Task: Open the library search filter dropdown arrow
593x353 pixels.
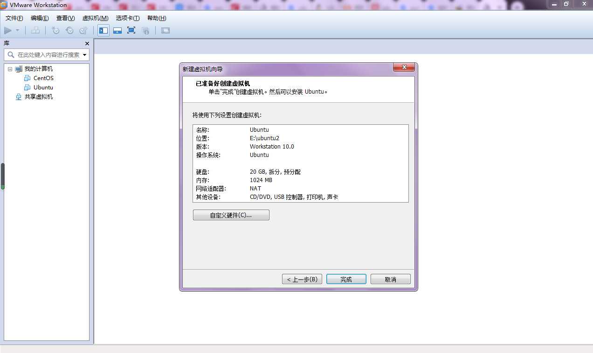Action: [85, 54]
